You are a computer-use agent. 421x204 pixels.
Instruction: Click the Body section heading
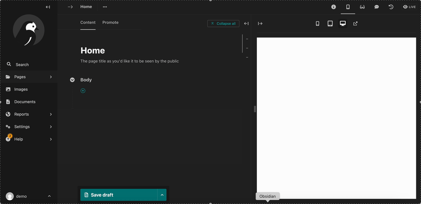point(86,80)
